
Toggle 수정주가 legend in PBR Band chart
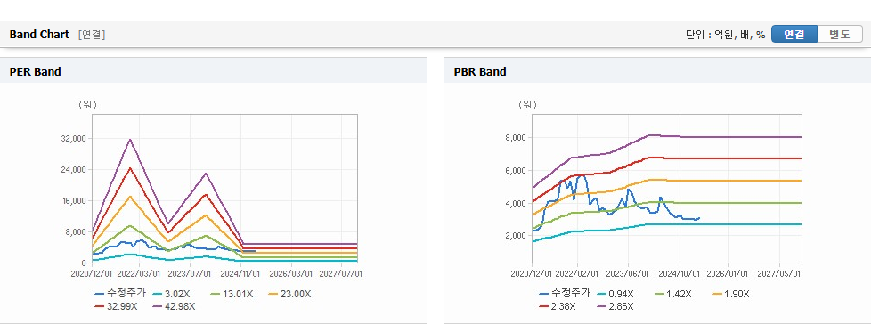coord(564,294)
